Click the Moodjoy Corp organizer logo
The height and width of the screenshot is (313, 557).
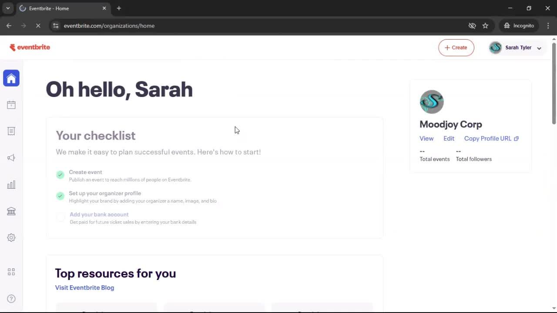(x=432, y=102)
